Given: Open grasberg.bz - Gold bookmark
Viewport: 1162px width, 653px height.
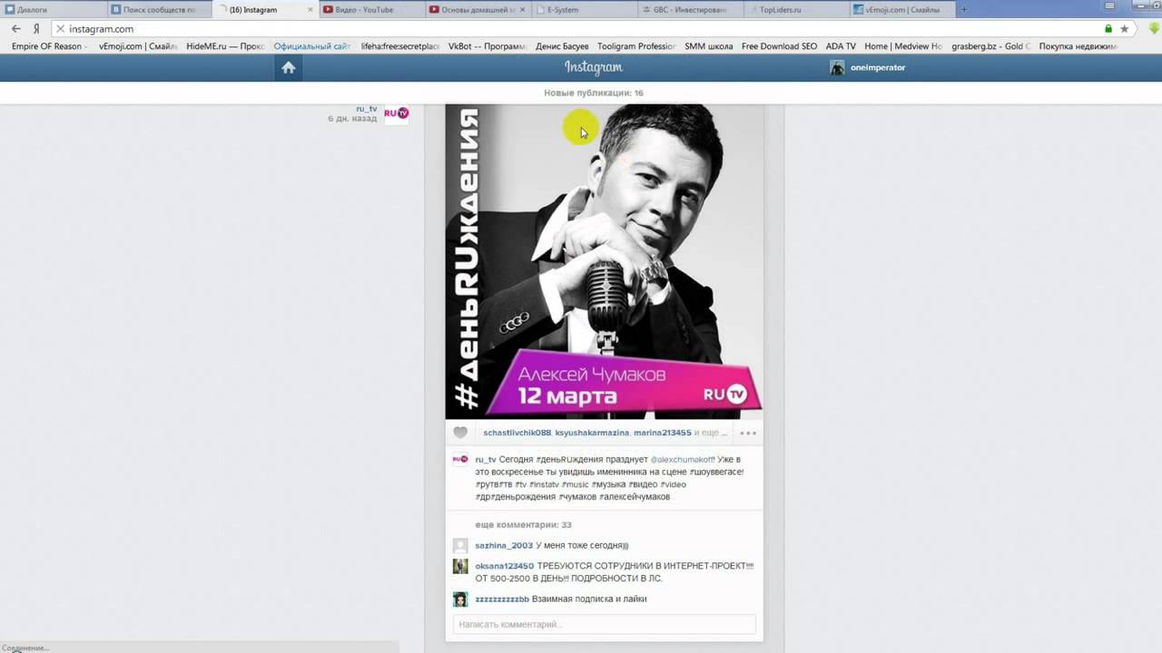Looking at the screenshot, I should coord(991,46).
